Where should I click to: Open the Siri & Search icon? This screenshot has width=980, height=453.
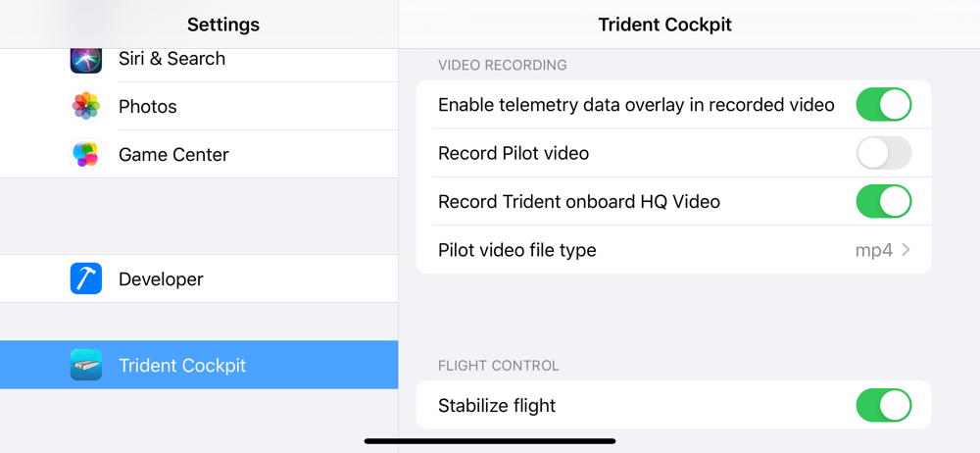click(x=86, y=61)
